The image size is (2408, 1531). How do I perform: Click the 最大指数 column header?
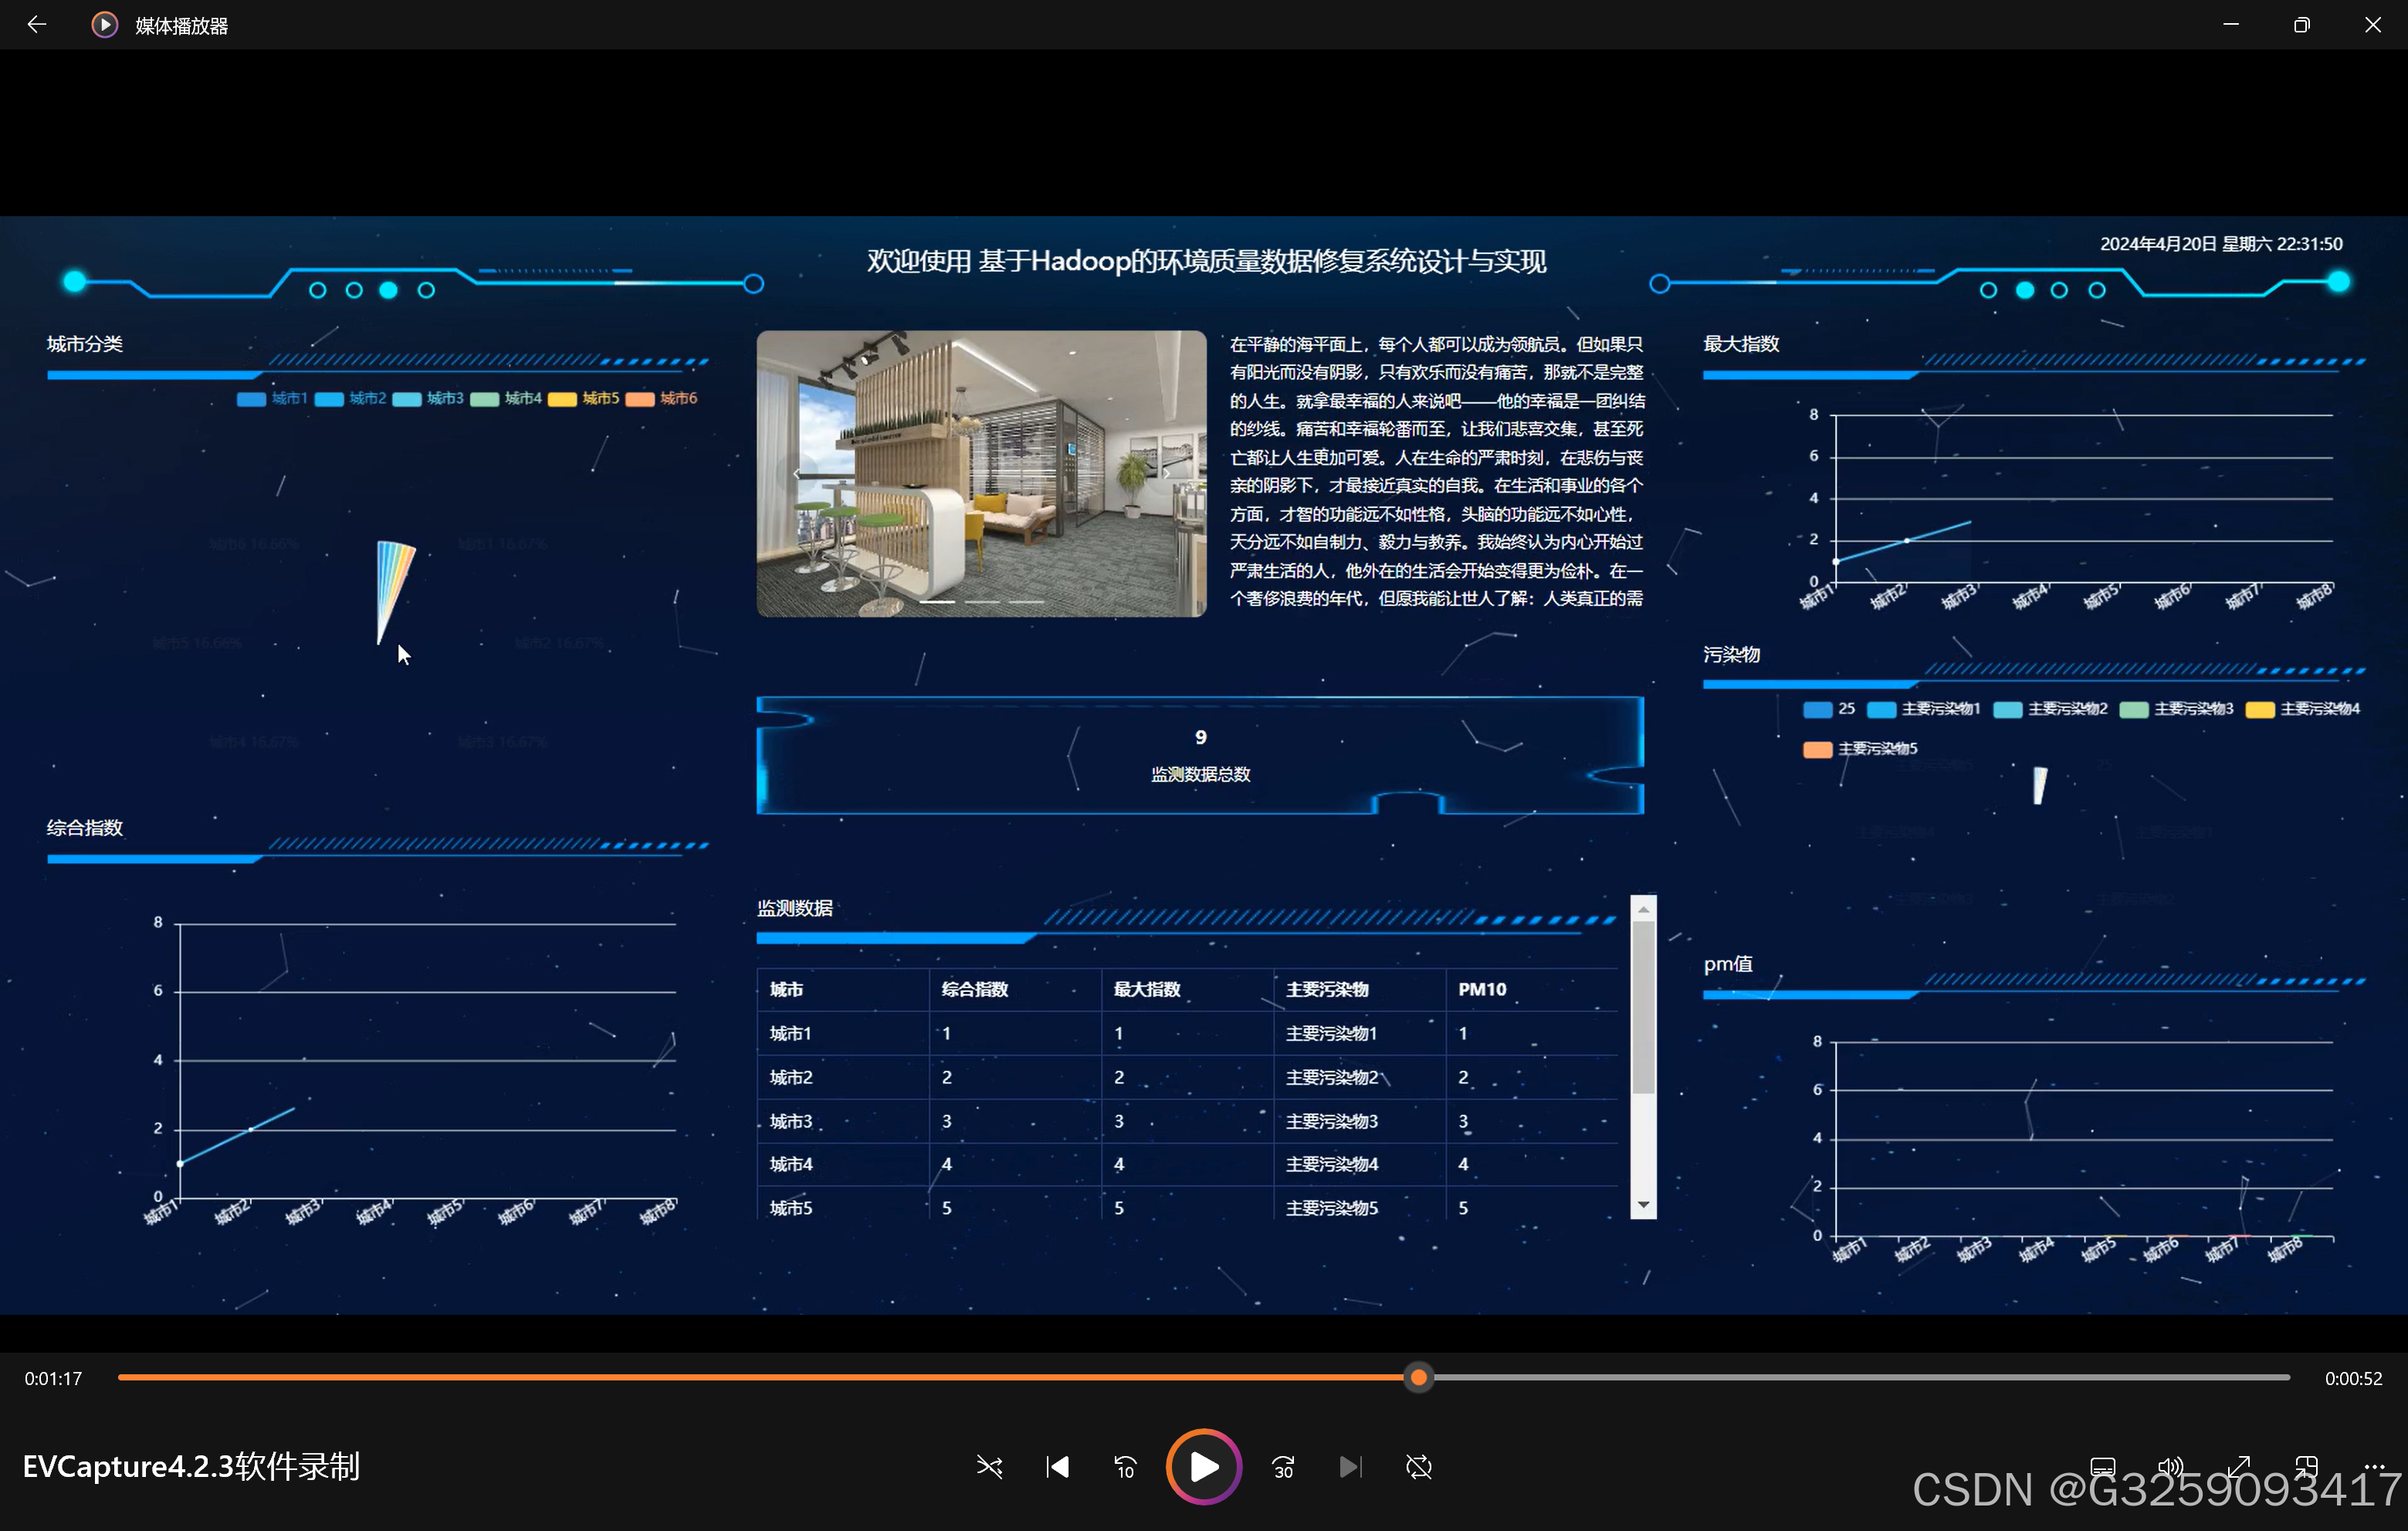tap(1187, 989)
